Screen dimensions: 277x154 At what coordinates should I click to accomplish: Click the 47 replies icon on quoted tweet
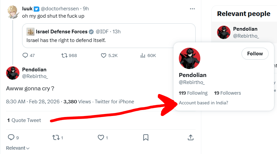pyautogui.click(x=25, y=55)
